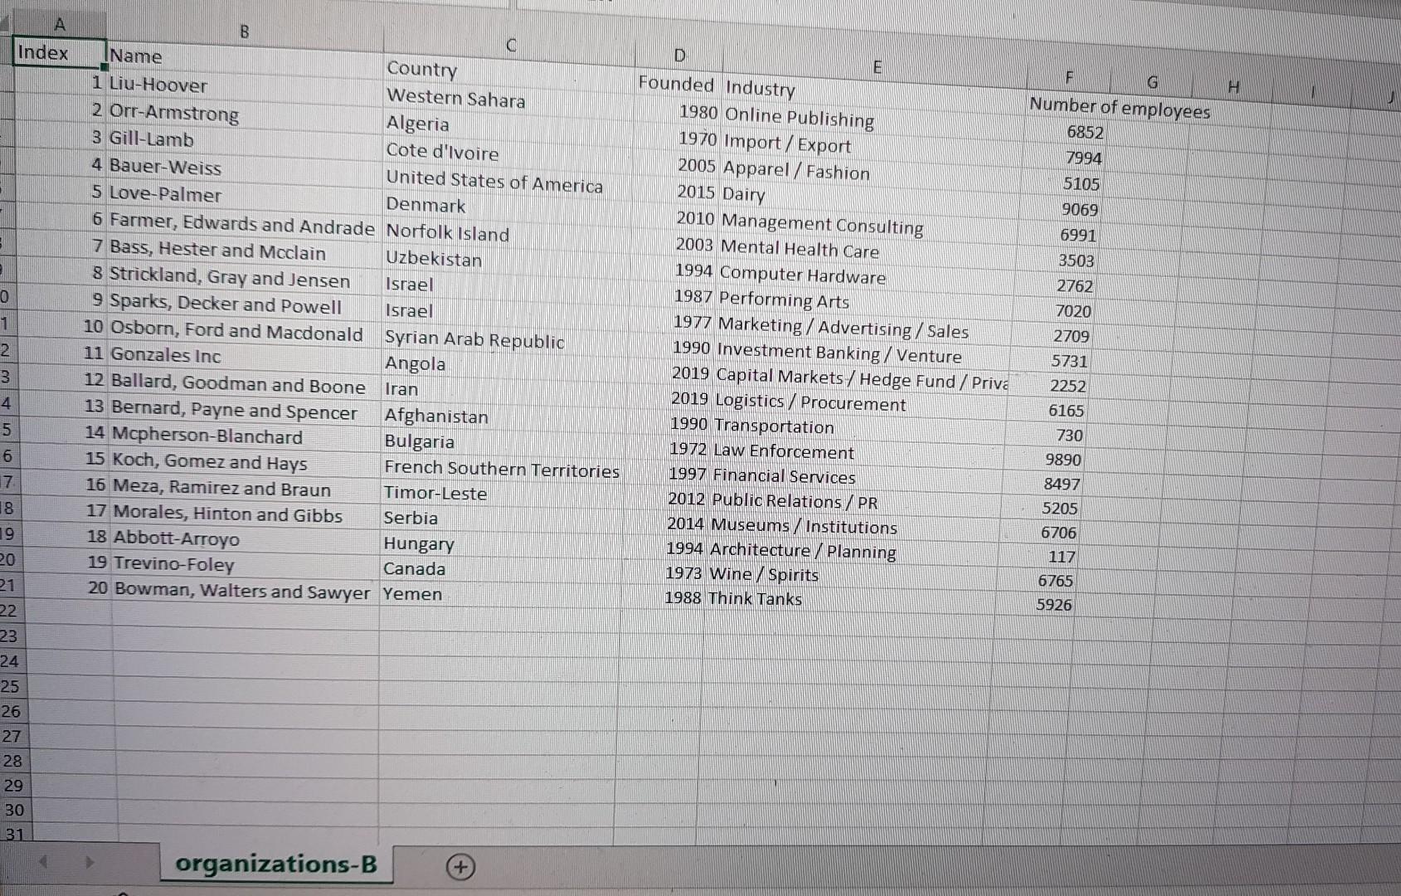Screen dimensions: 1401x896
Task: Select row 31 by clicking its row number
Action: [17, 834]
